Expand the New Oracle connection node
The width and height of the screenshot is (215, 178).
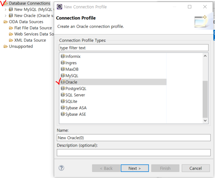click(5, 16)
